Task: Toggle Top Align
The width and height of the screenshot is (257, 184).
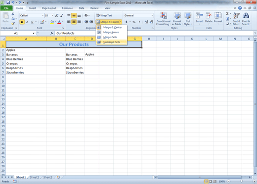Action: click(69, 15)
